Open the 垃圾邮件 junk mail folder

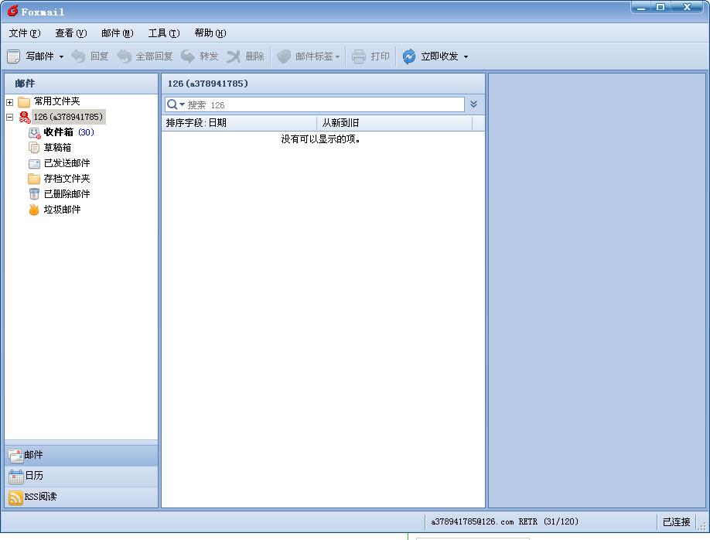click(x=62, y=210)
